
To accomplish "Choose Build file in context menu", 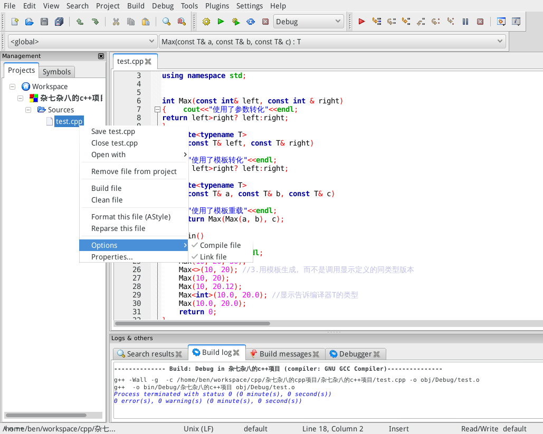I will pyautogui.click(x=134, y=188).
